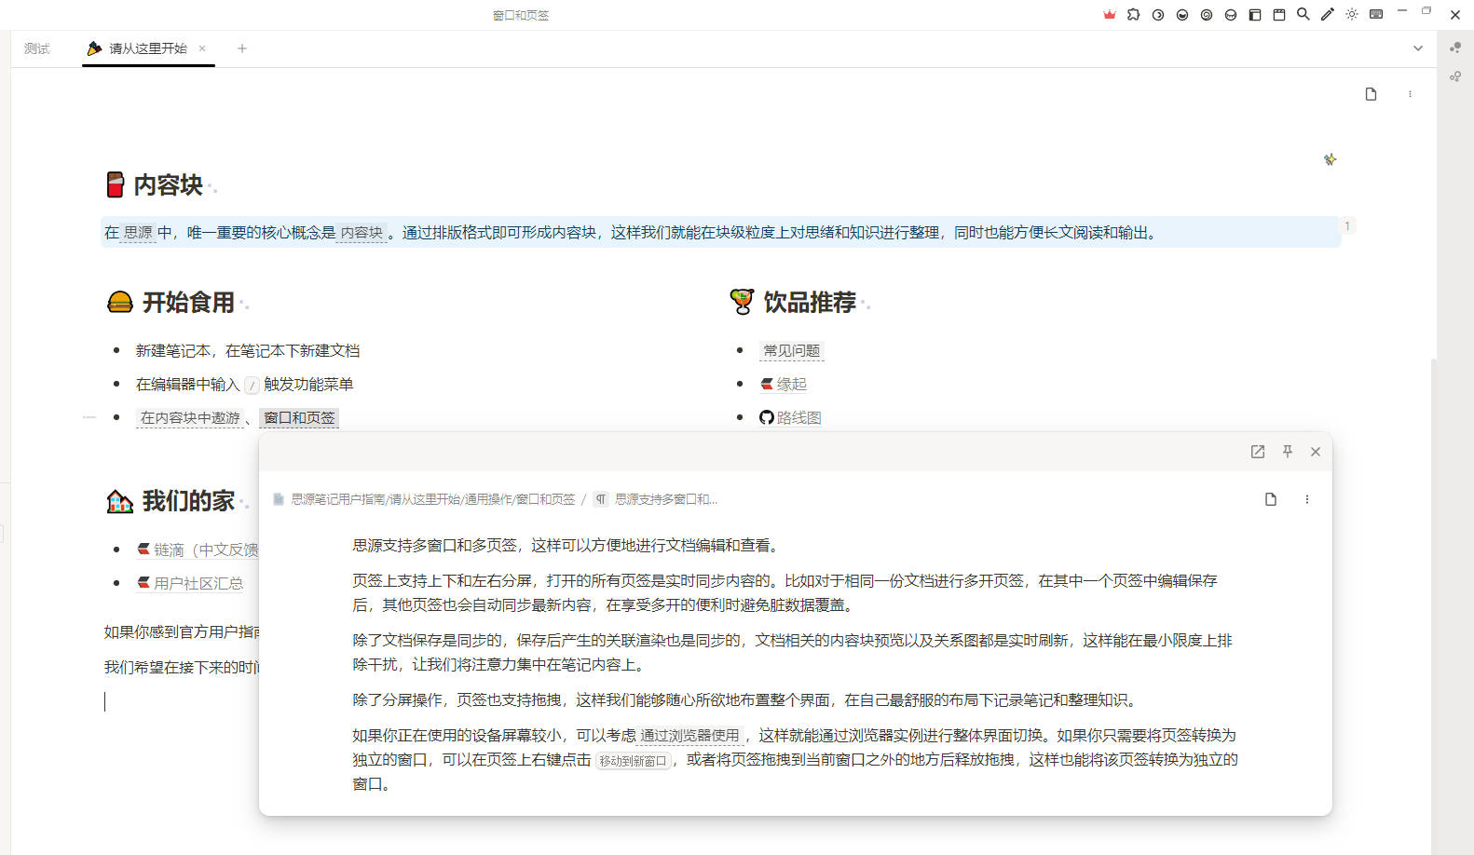Pin the floating preview popup
1474x855 pixels.
(x=1287, y=452)
